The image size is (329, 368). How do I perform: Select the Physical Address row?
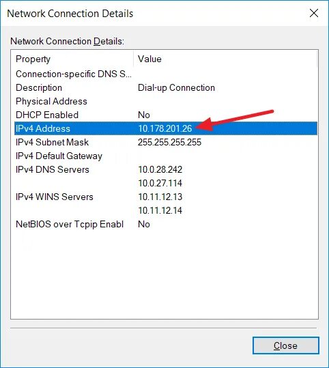(166, 101)
